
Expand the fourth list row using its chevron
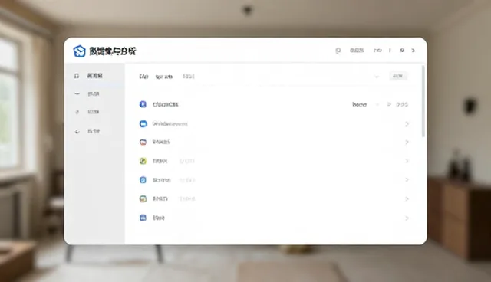click(407, 161)
